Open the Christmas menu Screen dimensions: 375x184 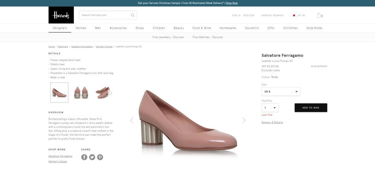(290, 28)
